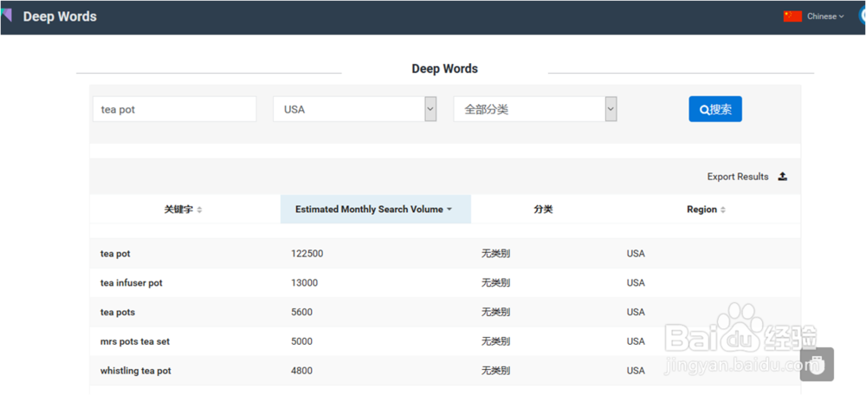Select keyword tea pot in results

pos(115,254)
